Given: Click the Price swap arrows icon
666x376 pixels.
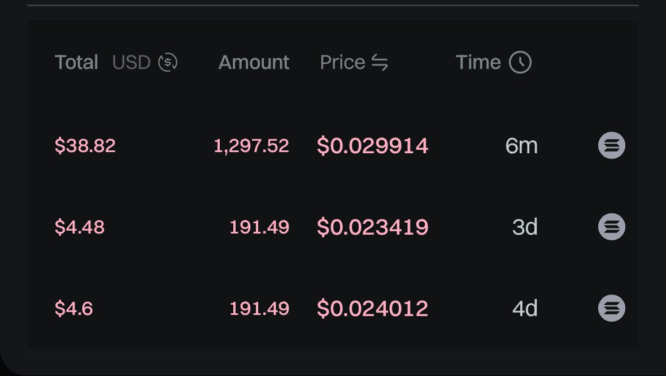Looking at the screenshot, I should (379, 63).
